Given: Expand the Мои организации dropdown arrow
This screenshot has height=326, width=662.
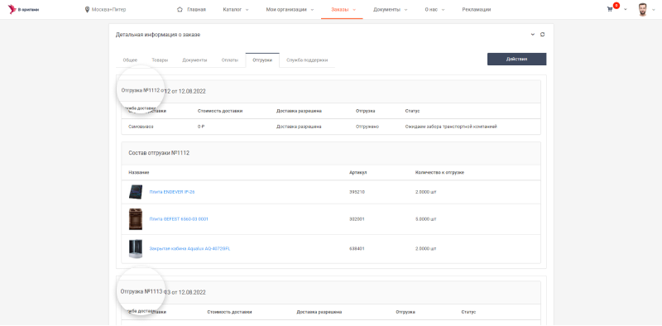Looking at the screenshot, I should pos(312,9).
